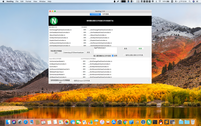201x126 pixels.
Task: Open Keynote from the dock
Action: [x=96, y=122]
